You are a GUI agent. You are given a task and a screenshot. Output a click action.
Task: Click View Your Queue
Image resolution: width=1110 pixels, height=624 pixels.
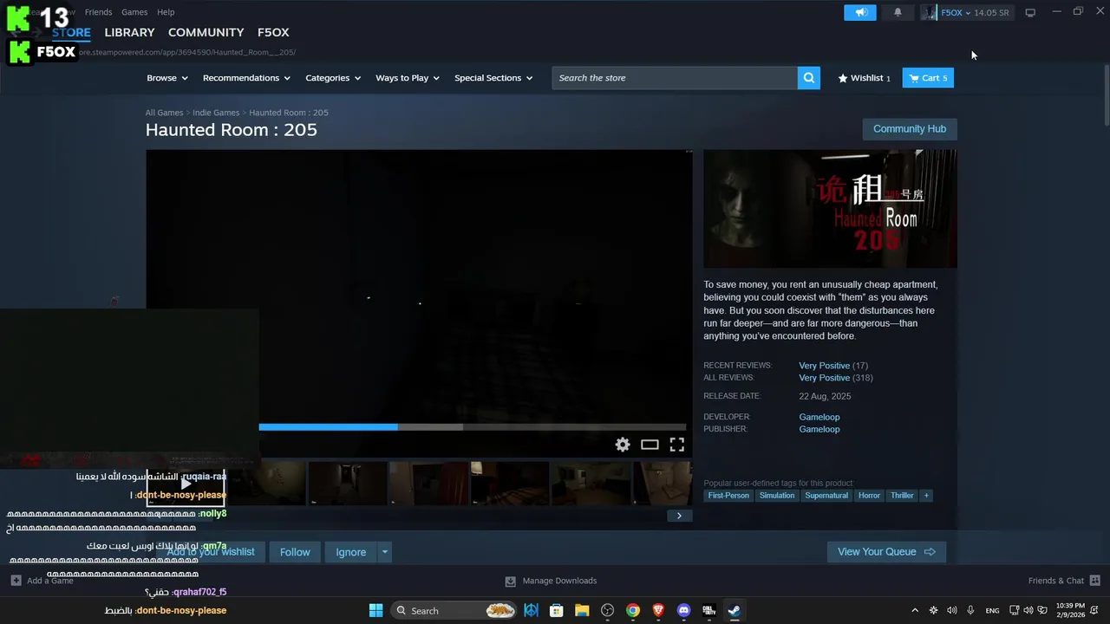(886, 552)
